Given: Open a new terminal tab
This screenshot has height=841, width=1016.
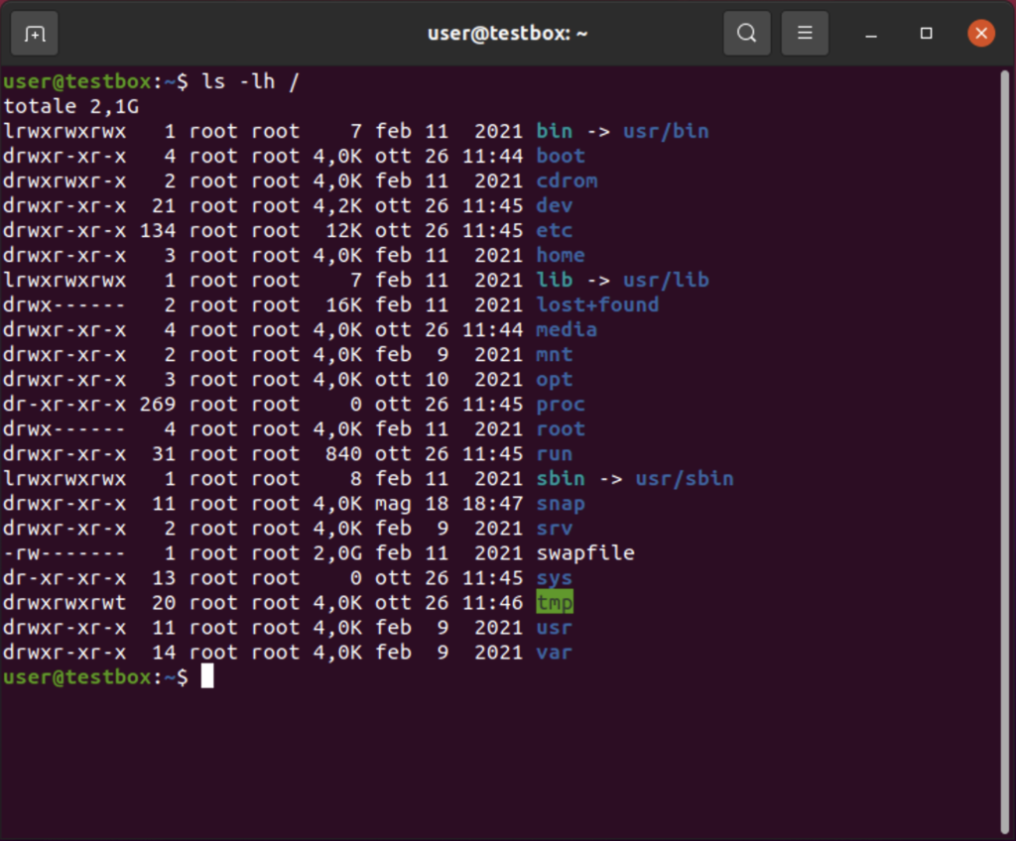Looking at the screenshot, I should (35, 34).
